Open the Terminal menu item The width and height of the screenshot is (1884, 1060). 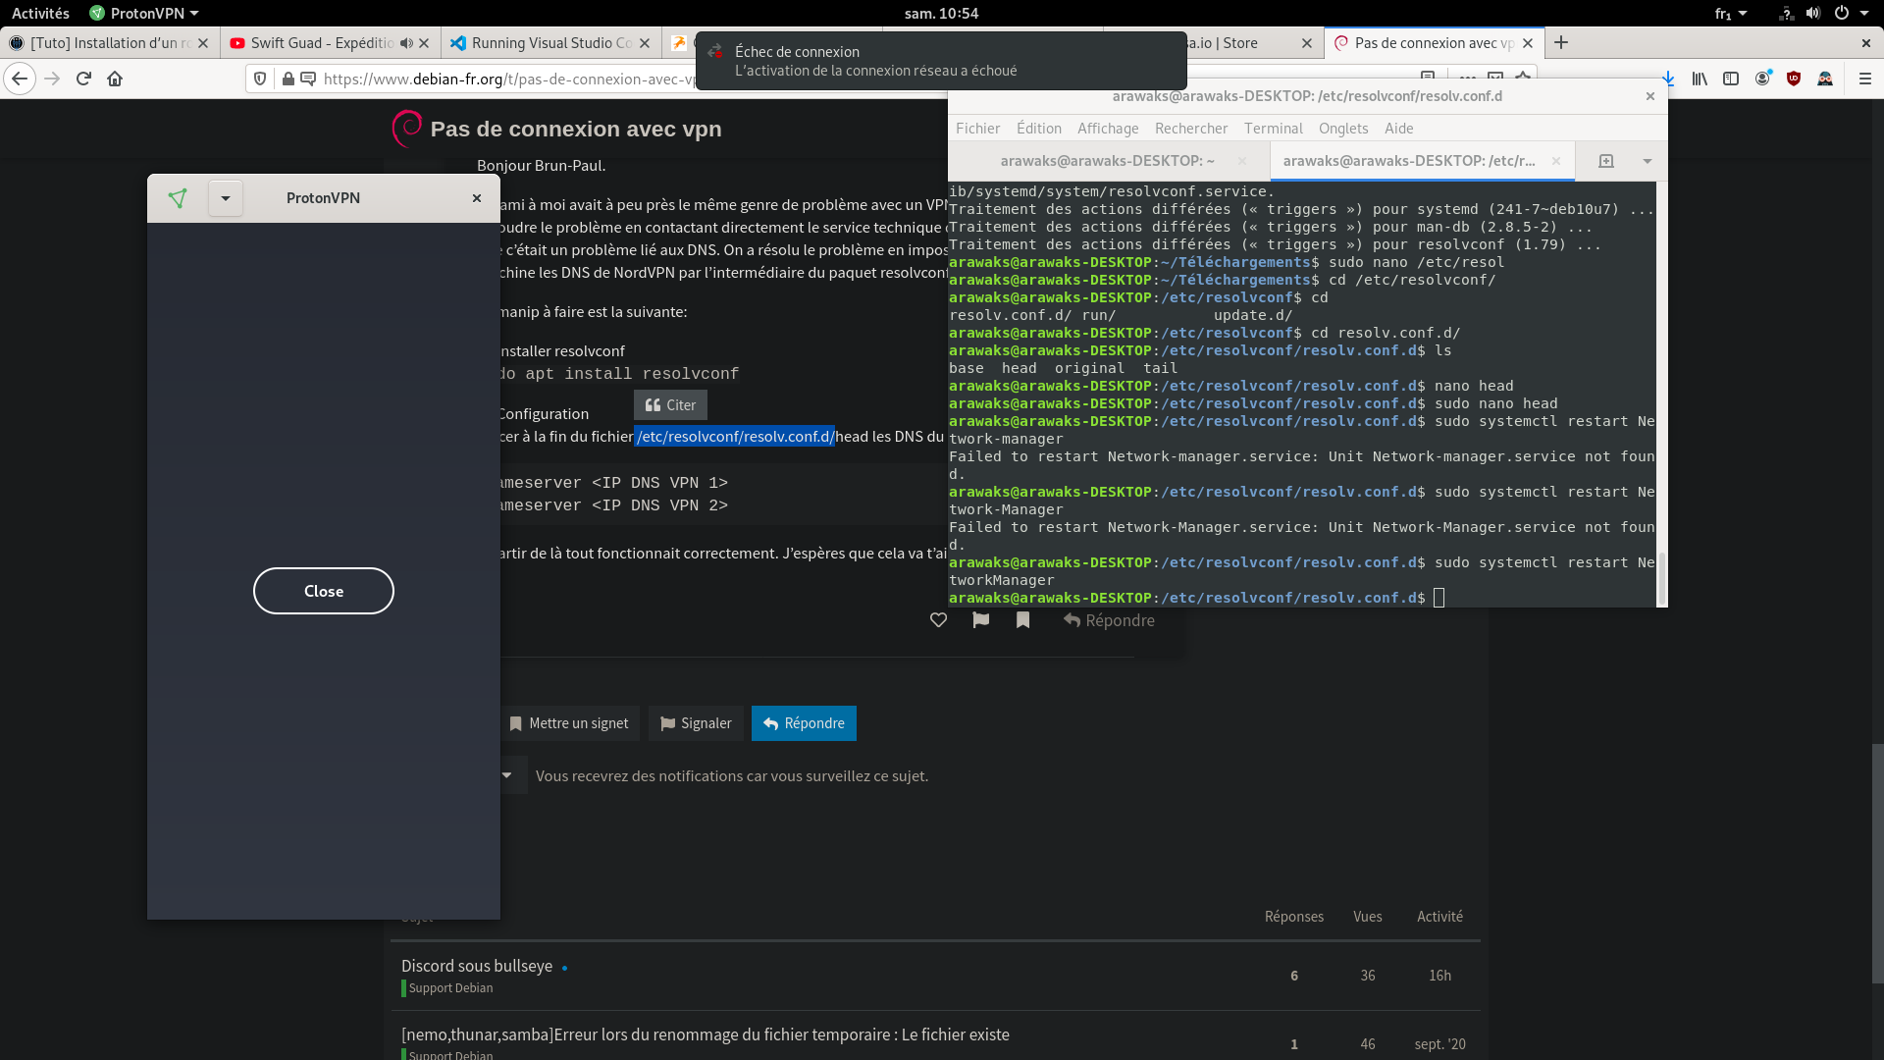[1274, 129]
